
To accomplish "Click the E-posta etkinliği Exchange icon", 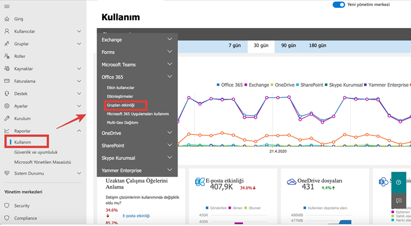I will click(200, 181).
